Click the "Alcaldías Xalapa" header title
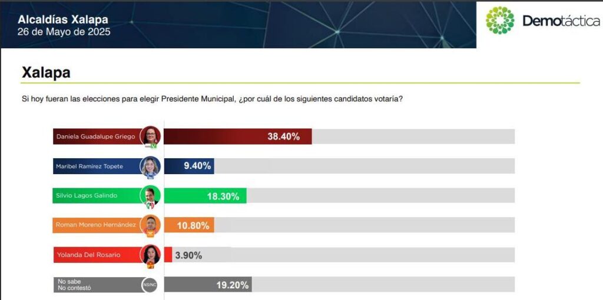Viewport: 603px width, 300px height. point(63,19)
